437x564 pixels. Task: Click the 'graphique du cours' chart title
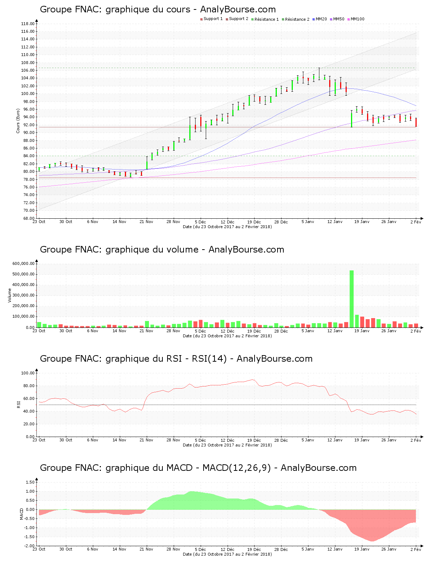[158, 9]
